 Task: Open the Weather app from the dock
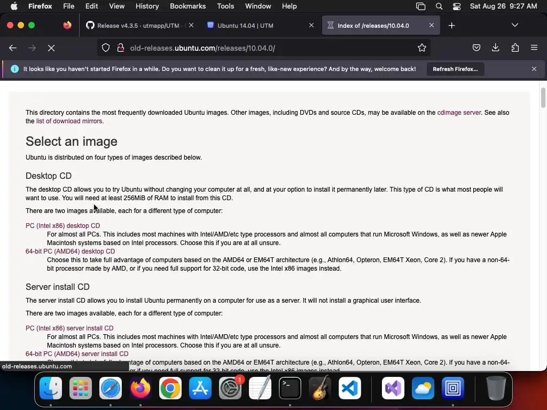423,388
